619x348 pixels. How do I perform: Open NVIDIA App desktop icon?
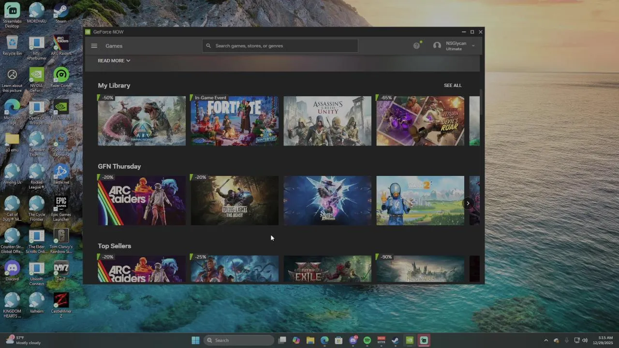[61, 110]
